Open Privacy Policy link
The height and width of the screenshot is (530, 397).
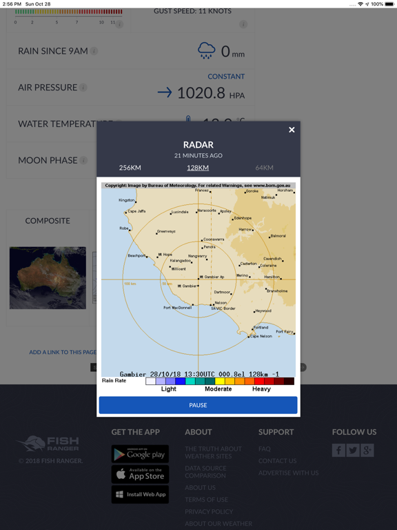pos(209,512)
